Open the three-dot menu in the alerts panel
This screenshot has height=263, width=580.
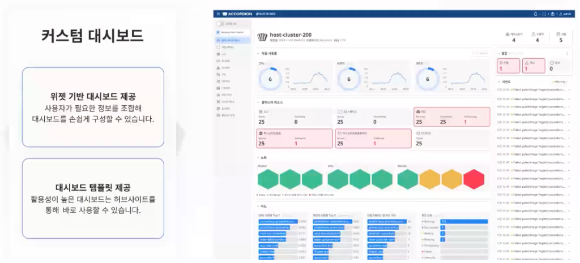tap(567, 53)
